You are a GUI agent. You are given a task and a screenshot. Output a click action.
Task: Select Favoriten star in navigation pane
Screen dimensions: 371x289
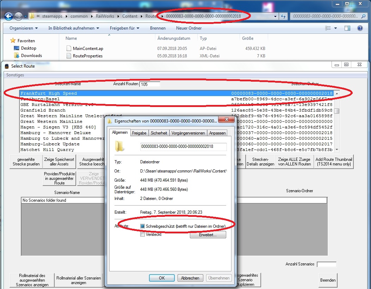13,40
